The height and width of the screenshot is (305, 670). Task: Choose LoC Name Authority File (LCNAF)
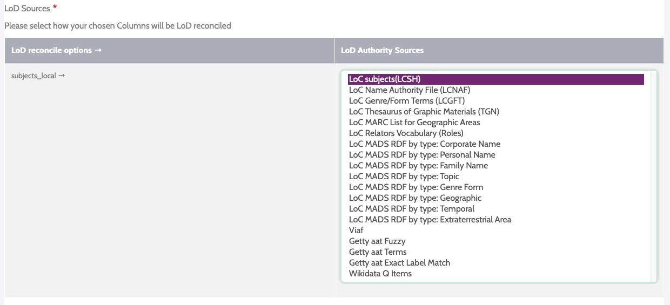click(x=409, y=90)
